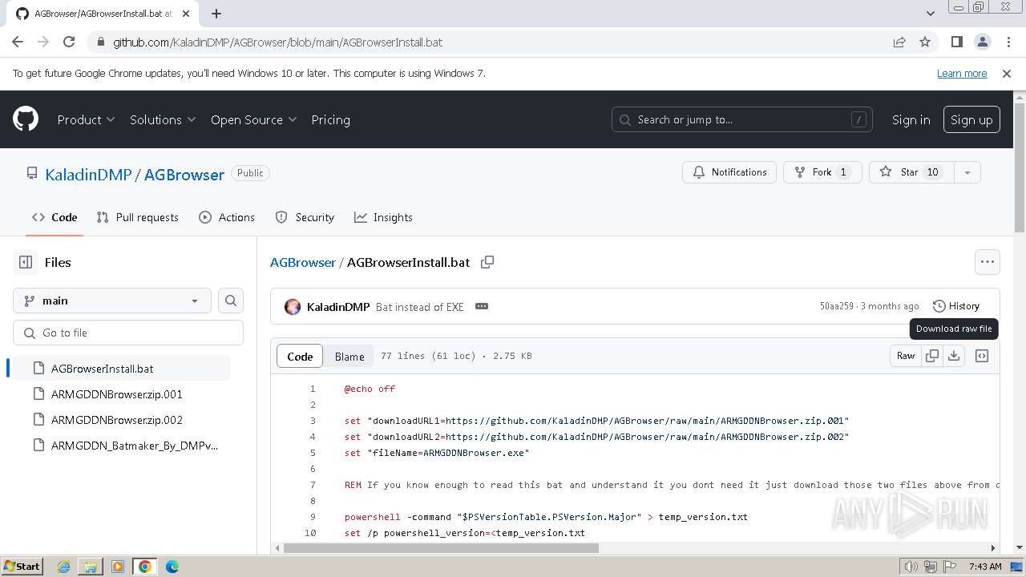Fork the repository button
This screenshot has height=577, width=1026.
click(822, 172)
